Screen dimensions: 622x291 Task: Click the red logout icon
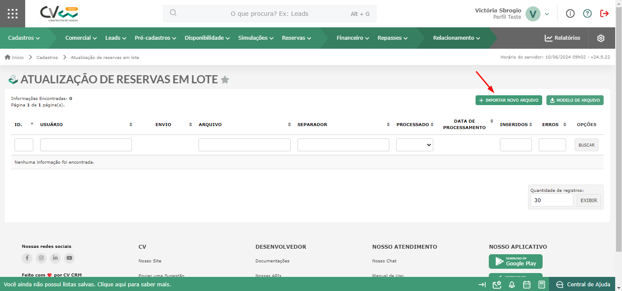pos(604,13)
